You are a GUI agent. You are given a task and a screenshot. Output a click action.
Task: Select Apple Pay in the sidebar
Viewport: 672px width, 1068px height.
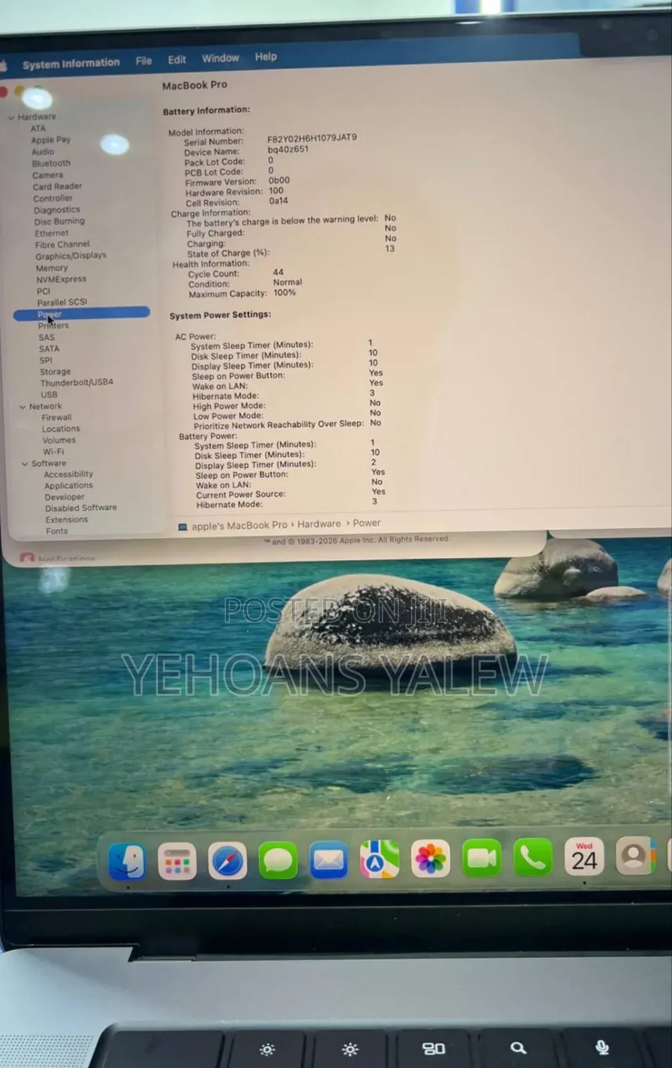coord(51,140)
